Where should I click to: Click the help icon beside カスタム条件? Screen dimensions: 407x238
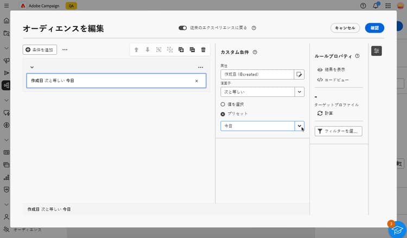pyautogui.click(x=255, y=52)
